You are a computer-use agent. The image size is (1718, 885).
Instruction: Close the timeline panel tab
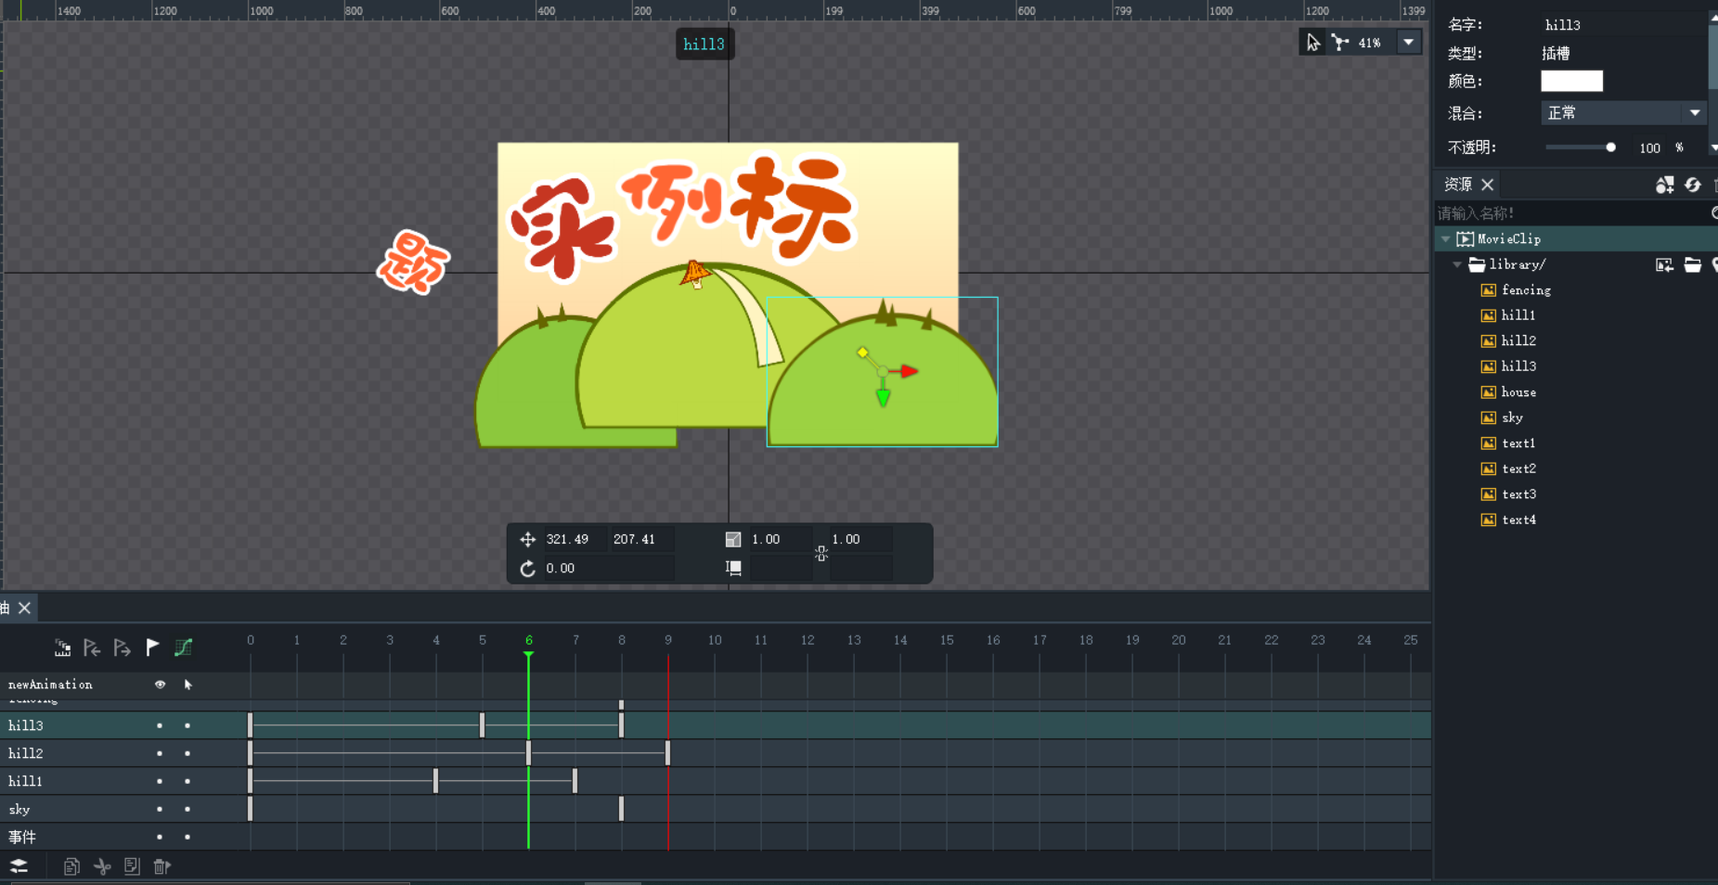[24, 608]
